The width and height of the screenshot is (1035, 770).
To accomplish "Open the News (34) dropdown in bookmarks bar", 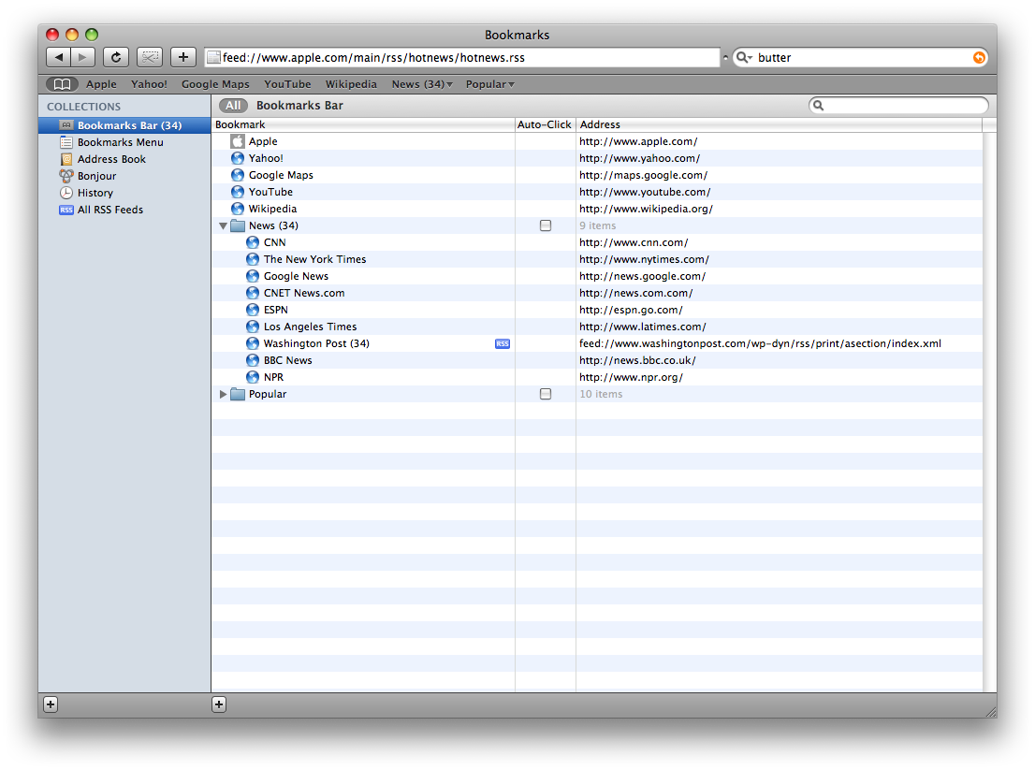I will [422, 84].
